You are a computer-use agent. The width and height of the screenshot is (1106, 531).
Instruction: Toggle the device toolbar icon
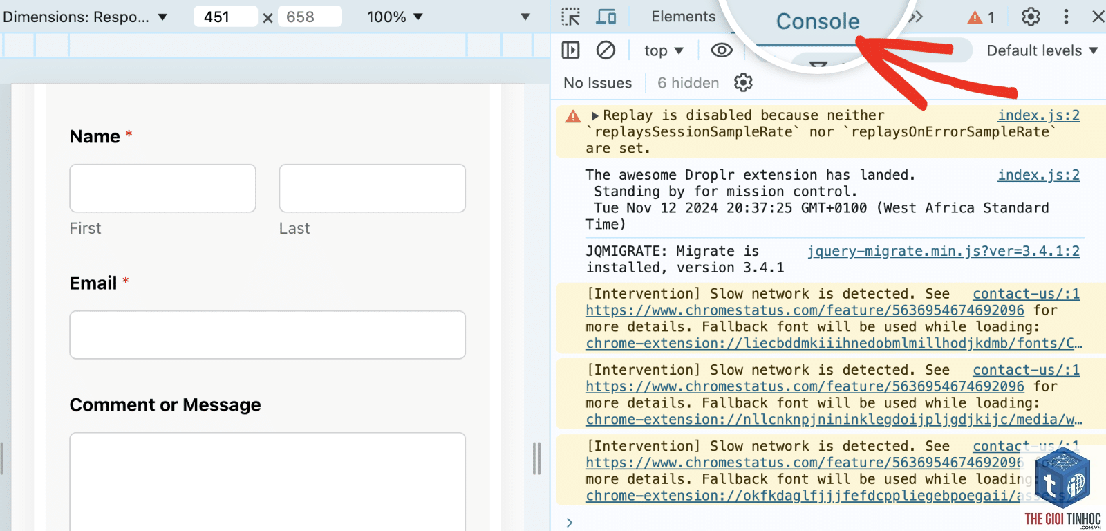[606, 17]
